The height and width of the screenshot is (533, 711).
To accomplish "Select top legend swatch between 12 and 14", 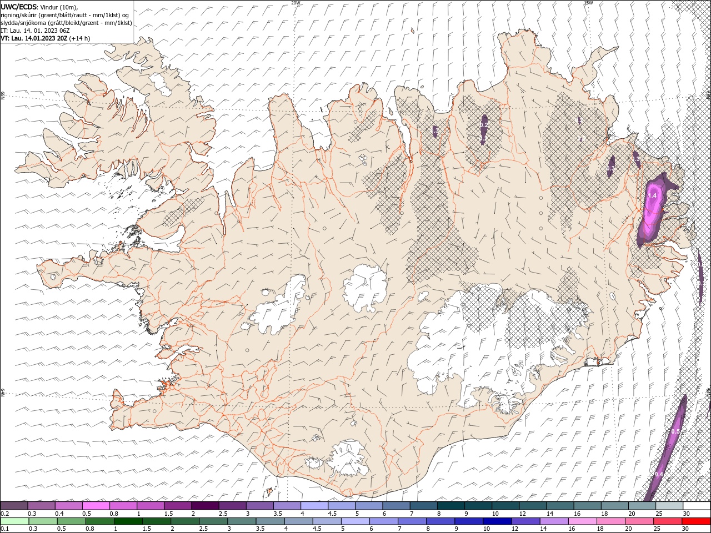I will point(533,506).
